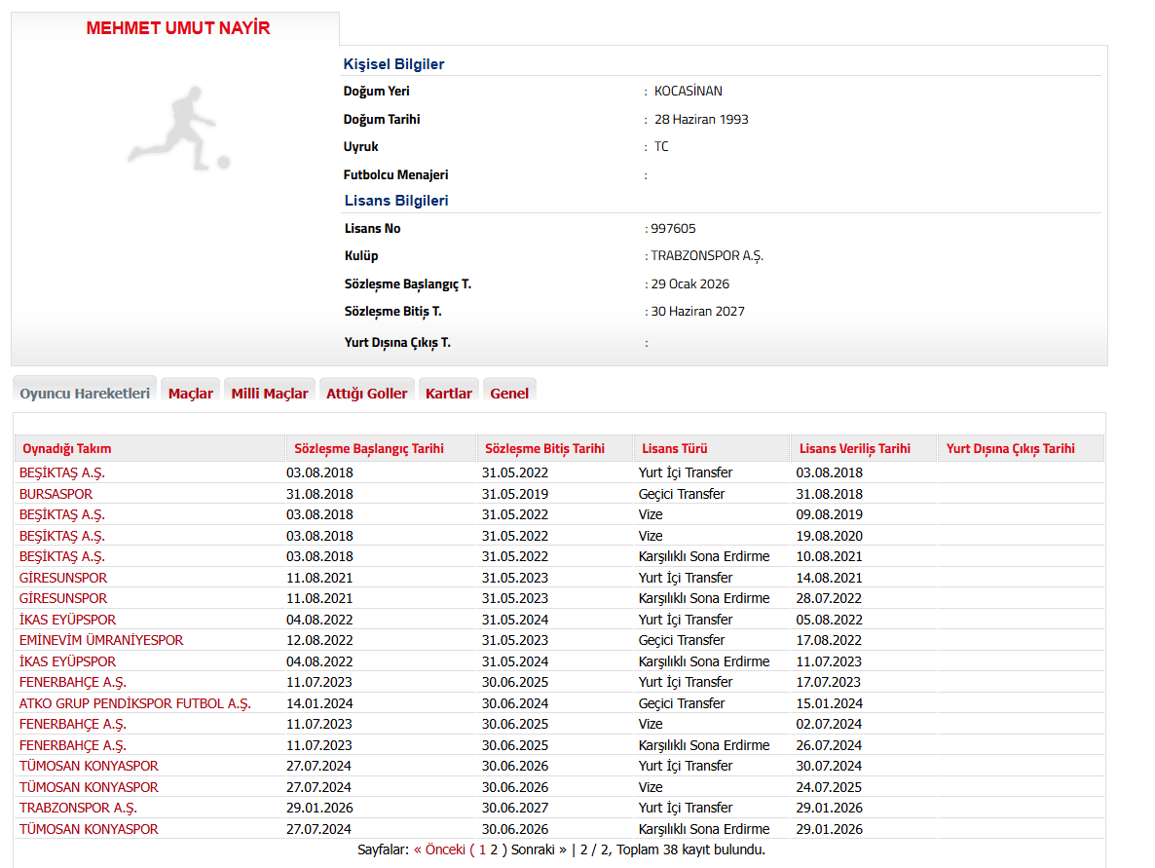
Task: Open the Kartlar tab
Action: tap(448, 394)
